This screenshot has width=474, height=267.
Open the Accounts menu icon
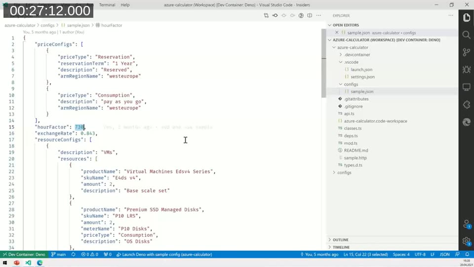(x=467, y=224)
